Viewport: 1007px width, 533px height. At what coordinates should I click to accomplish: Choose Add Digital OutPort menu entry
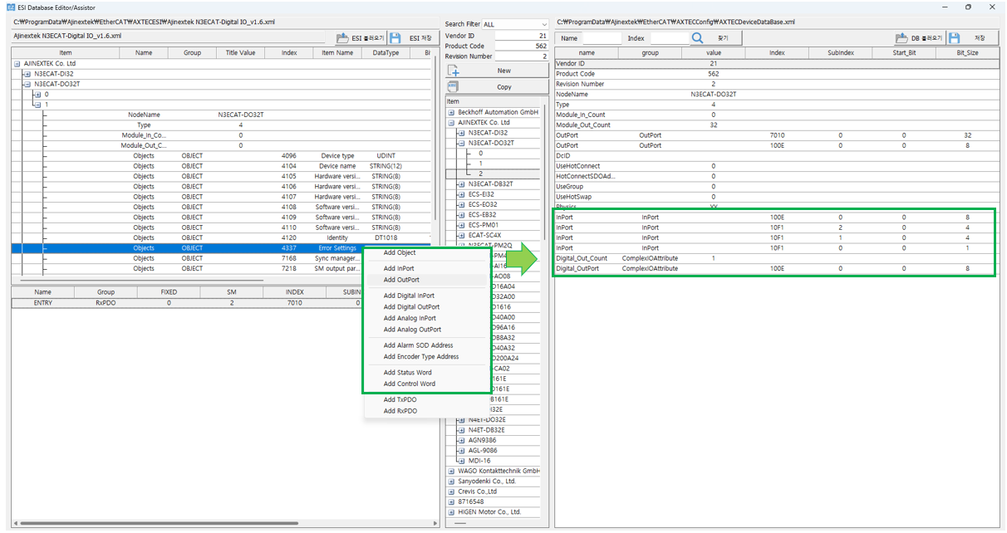(x=425, y=307)
